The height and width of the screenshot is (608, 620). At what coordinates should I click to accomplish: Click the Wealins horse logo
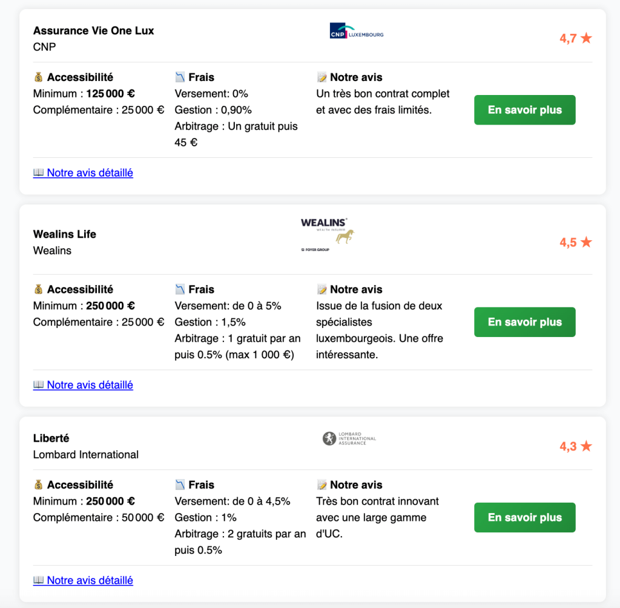click(328, 235)
